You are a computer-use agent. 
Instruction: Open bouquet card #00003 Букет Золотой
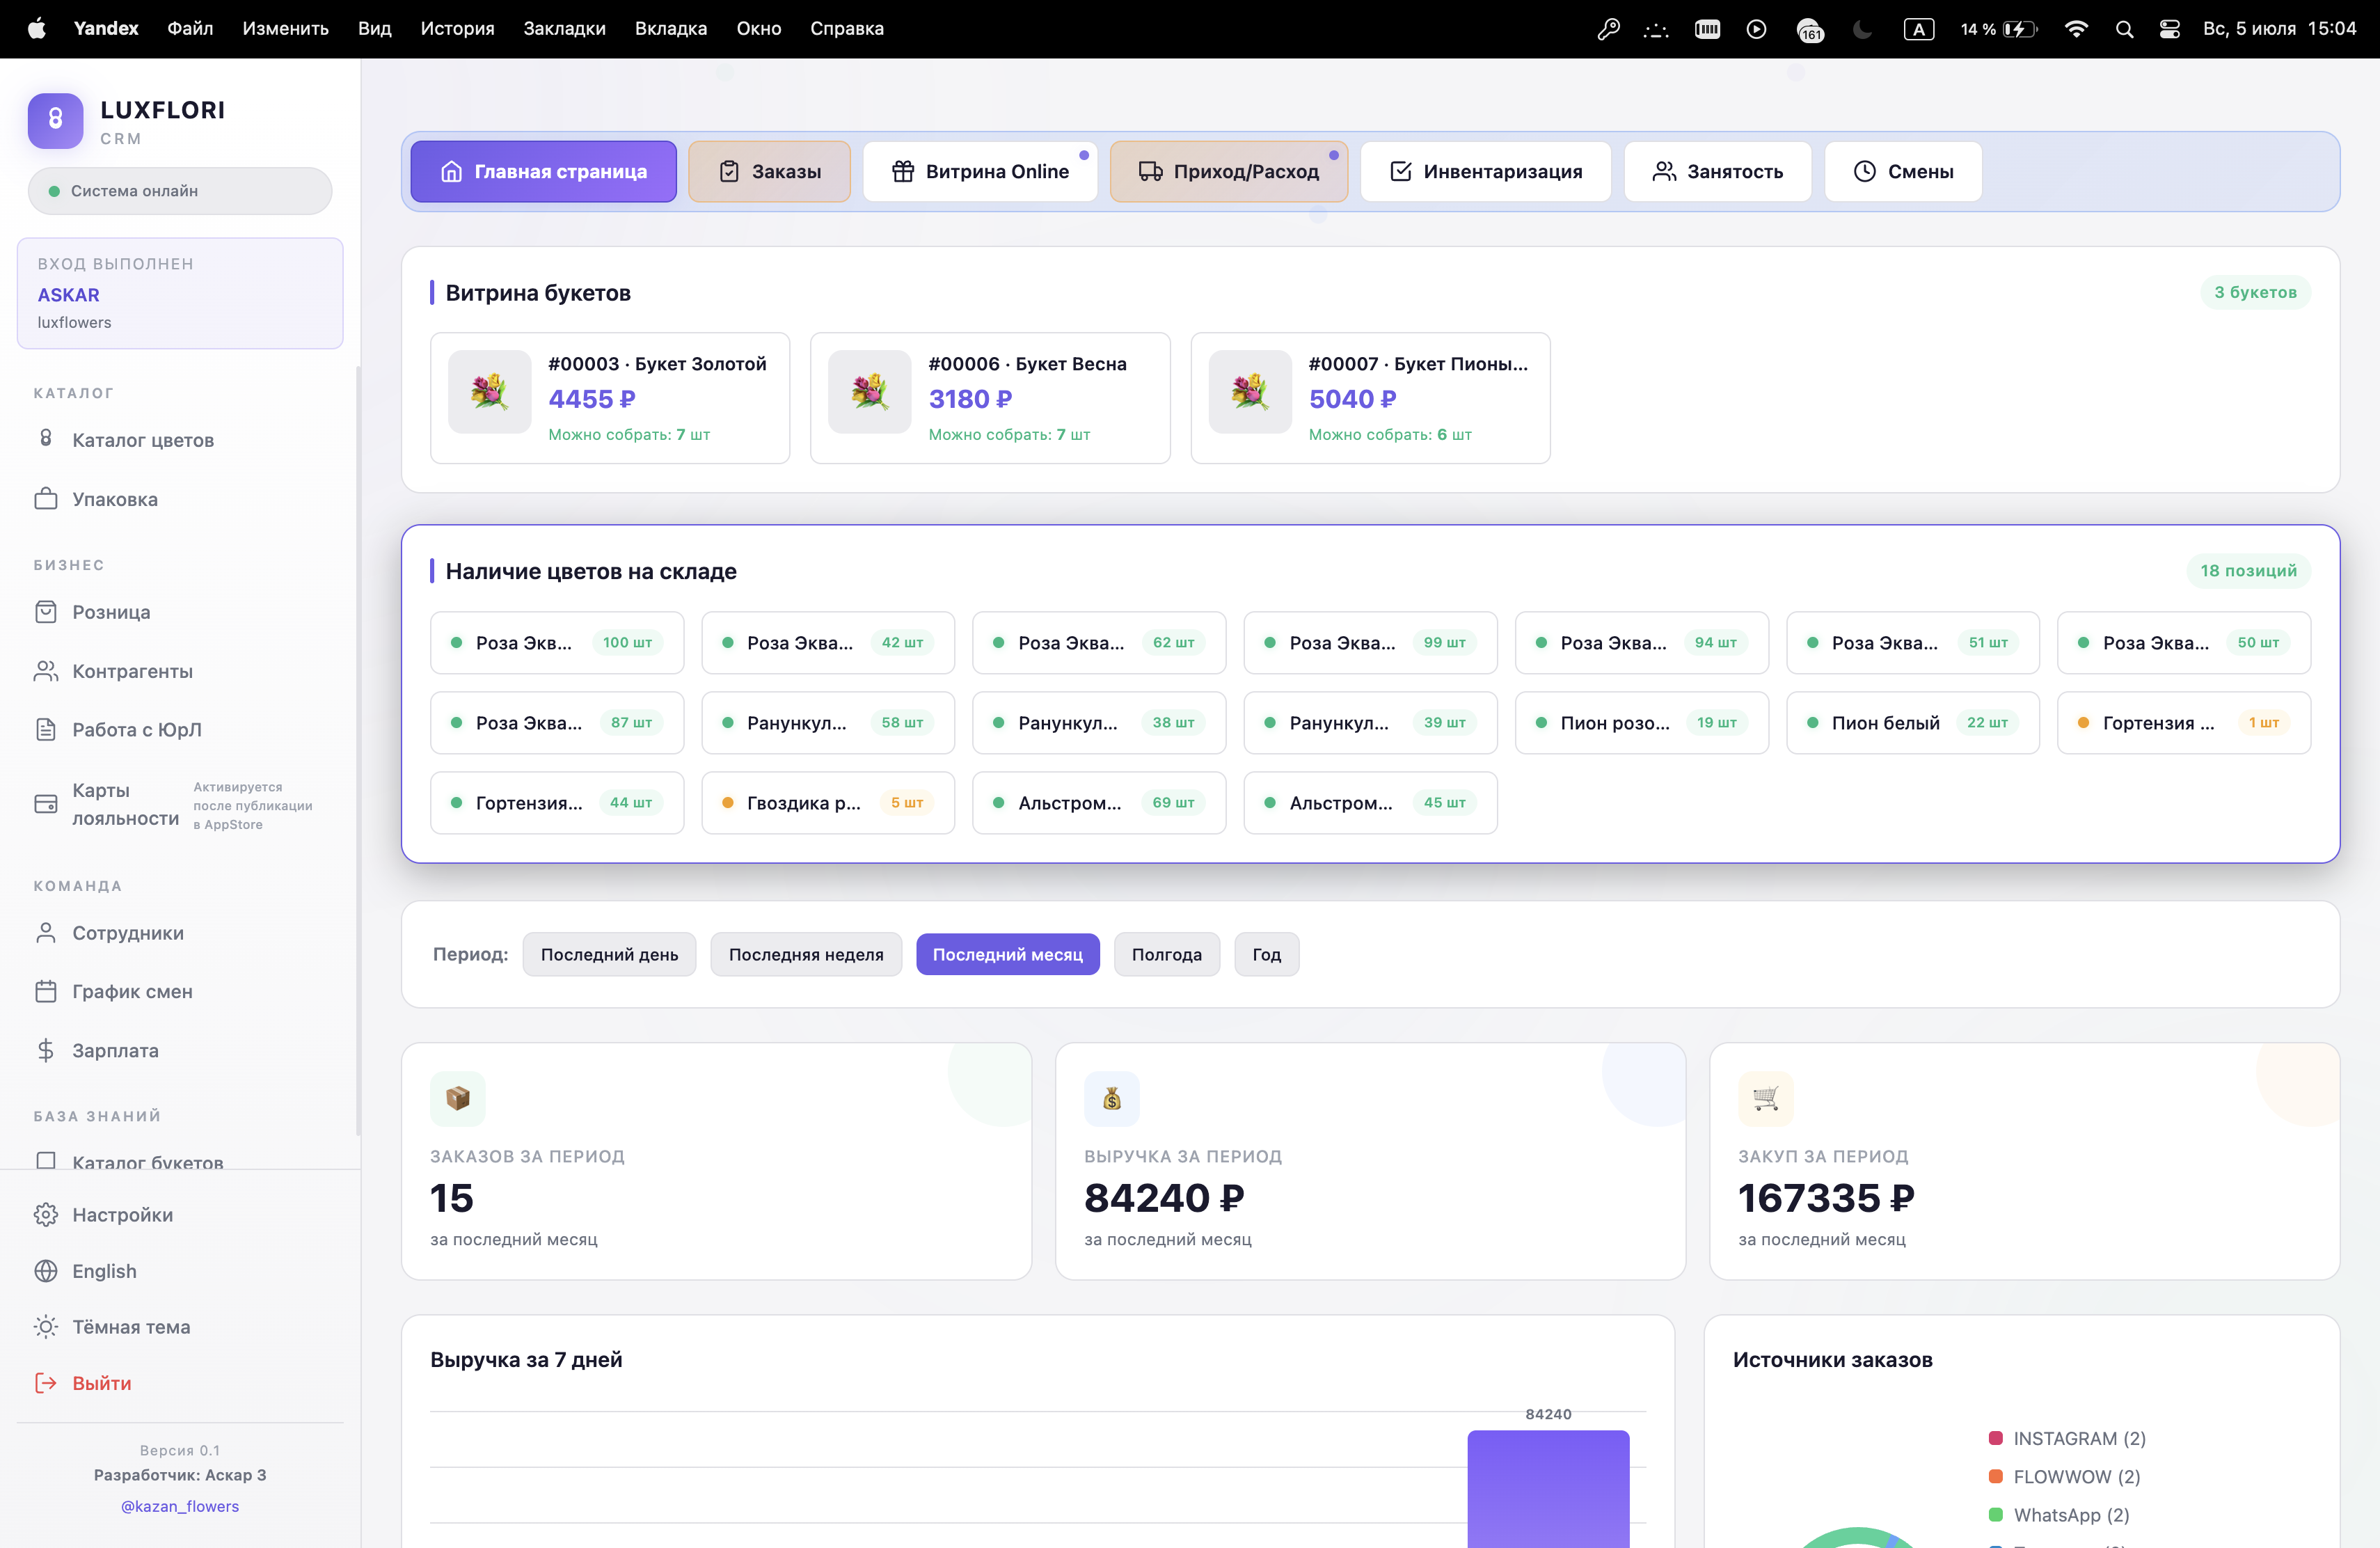(x=610, y=398)
